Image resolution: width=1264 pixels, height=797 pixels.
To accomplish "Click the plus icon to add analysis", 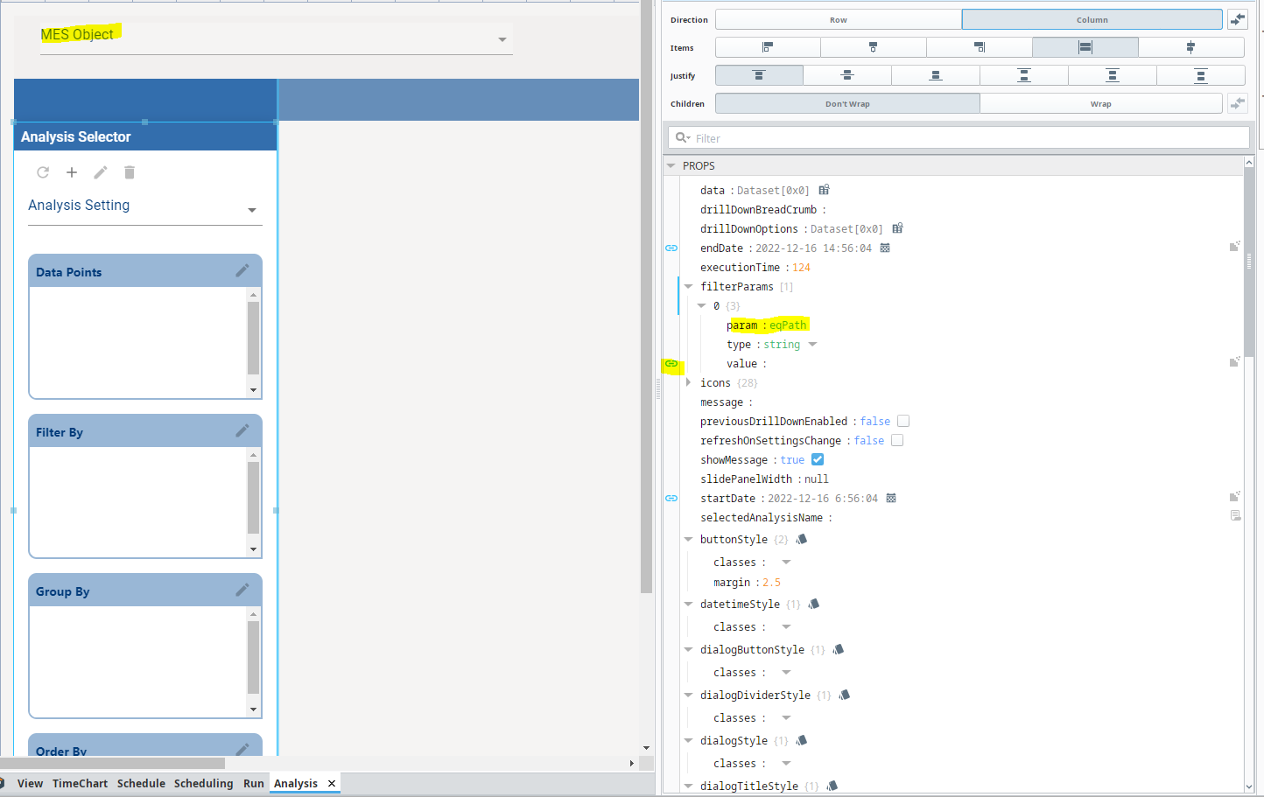I will pos(72,172).
